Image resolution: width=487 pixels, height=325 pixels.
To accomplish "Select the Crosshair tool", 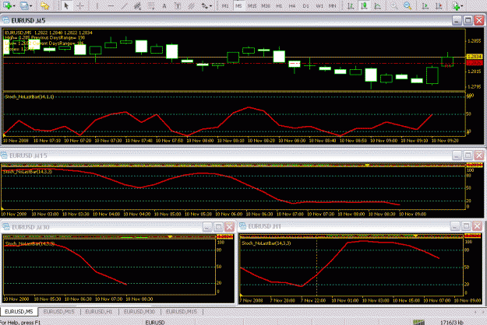I will tap(80, 5).
